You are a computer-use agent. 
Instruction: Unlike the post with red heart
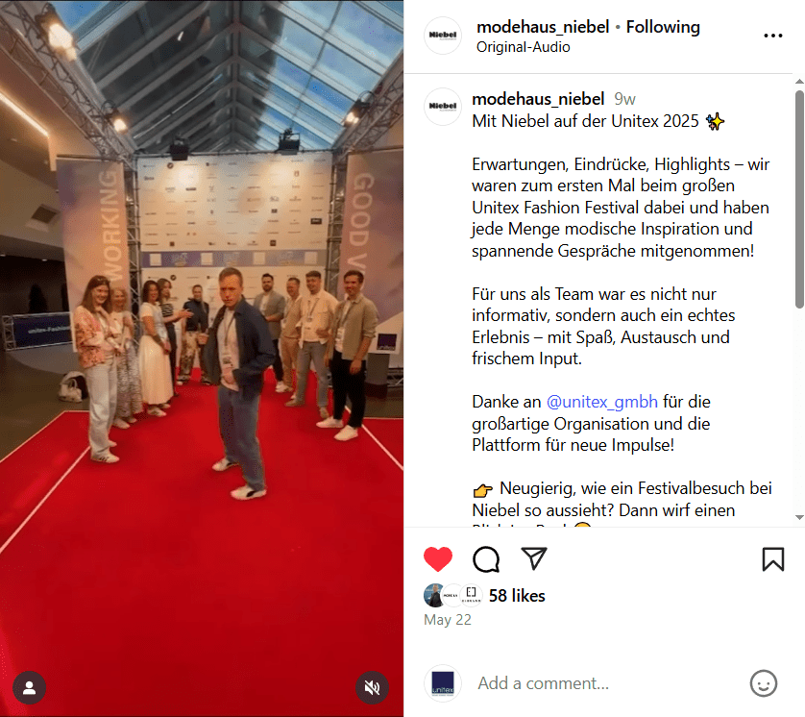[x=437, y=558]
